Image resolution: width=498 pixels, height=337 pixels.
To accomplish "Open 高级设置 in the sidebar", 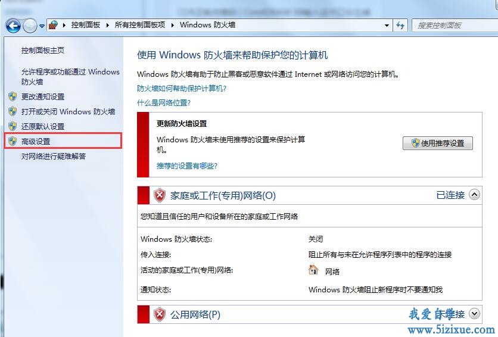I will 36,142.
